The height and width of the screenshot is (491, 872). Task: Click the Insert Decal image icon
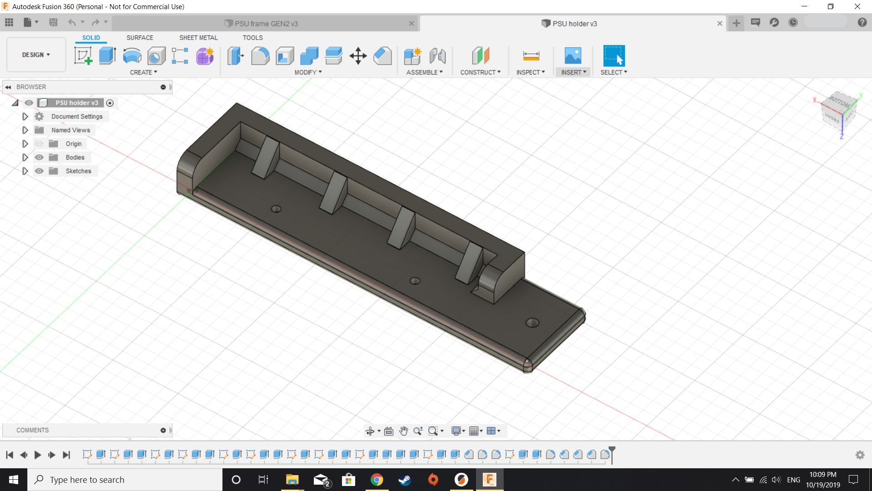pyautogui.click(x=573, y=56)
